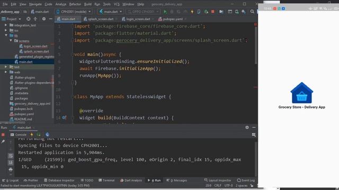Click the Select Opened File target icon in the Project panel
Image resolution: width=339 pixels, height=190 pixels.
(28, 19)
